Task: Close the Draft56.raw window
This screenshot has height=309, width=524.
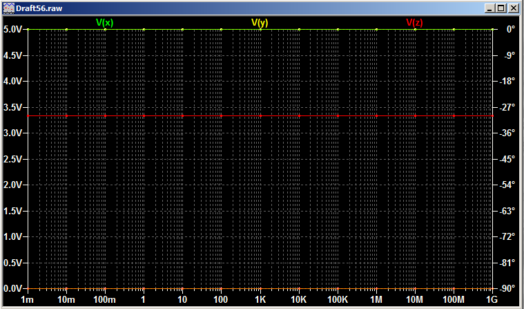Action: click(x=513, y=8)
